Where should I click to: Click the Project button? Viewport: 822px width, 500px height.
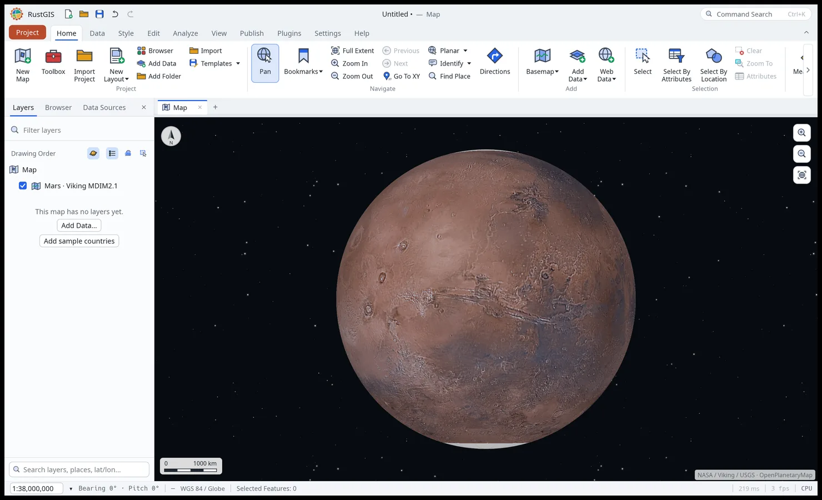point(27,32)
